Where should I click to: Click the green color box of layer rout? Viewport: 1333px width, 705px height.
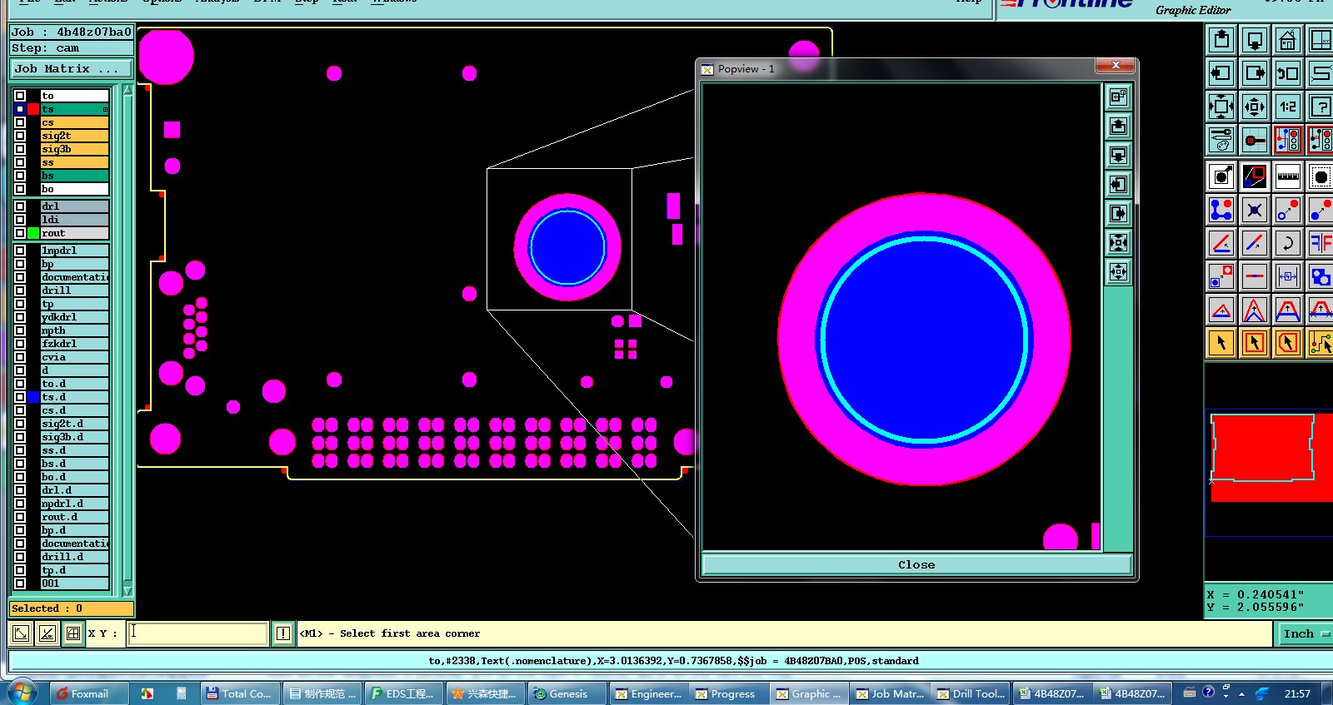click(x=33, y=233)
